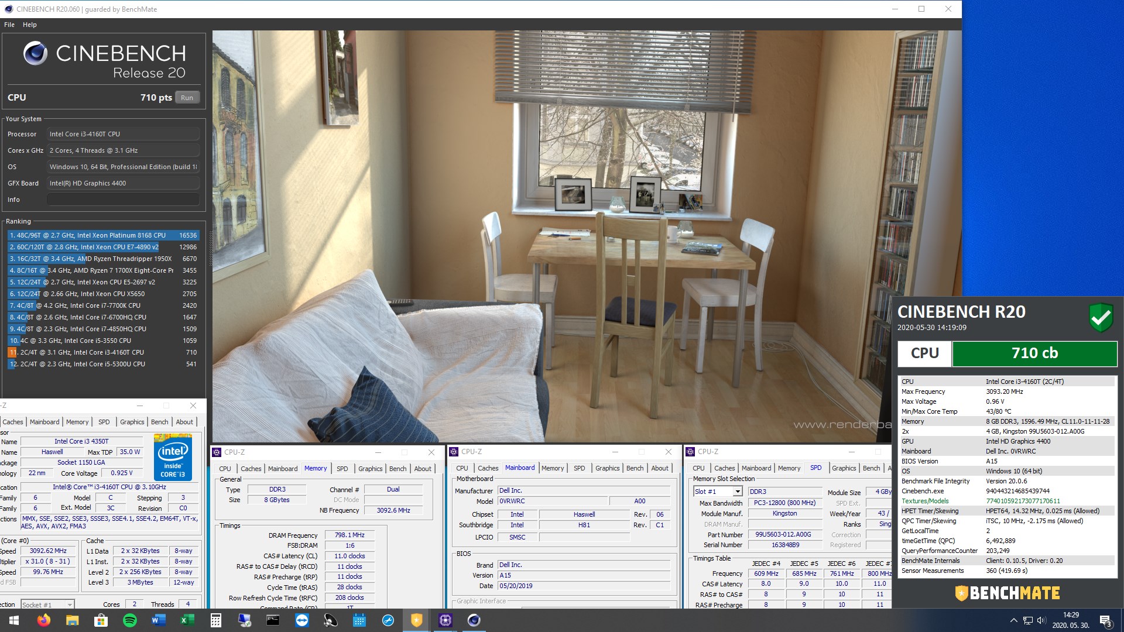
Task: Open the Caches tab in the CPU-Z Mainboard window
Action: [x=488, y=468]
